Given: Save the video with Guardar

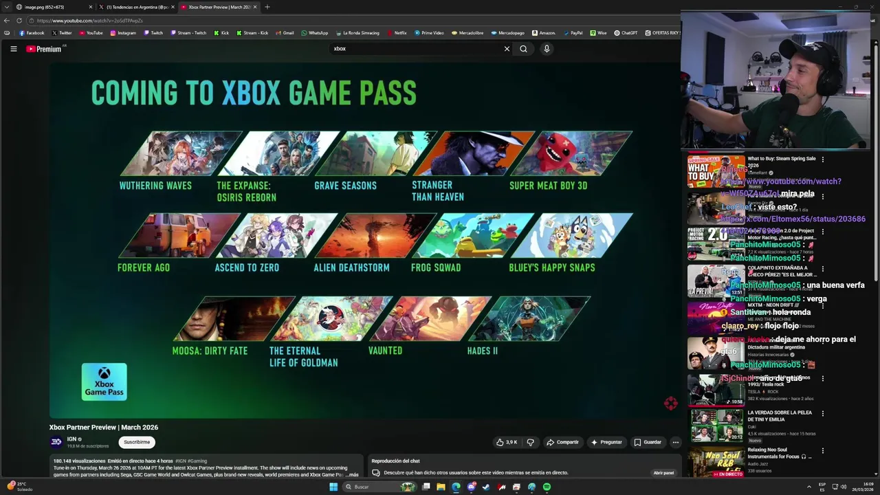Looking at the screenshot, I should point(648,442).
